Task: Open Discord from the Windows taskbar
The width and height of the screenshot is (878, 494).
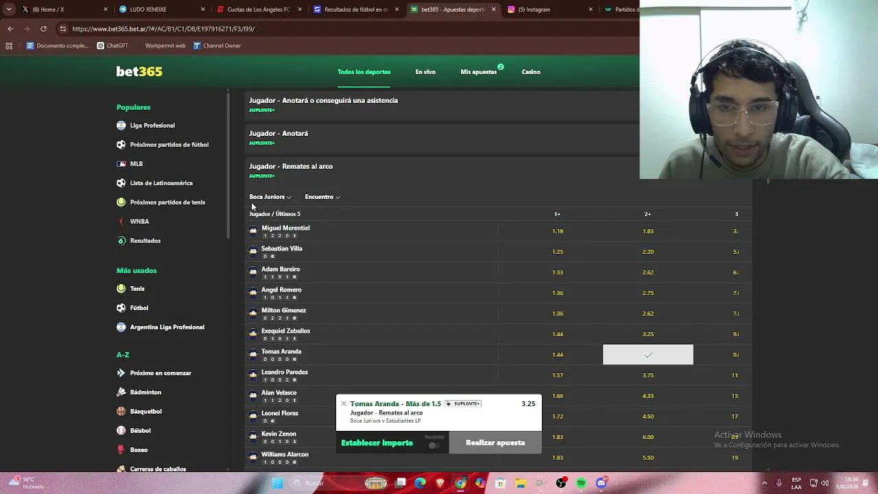Action: [x=602, y=483]
